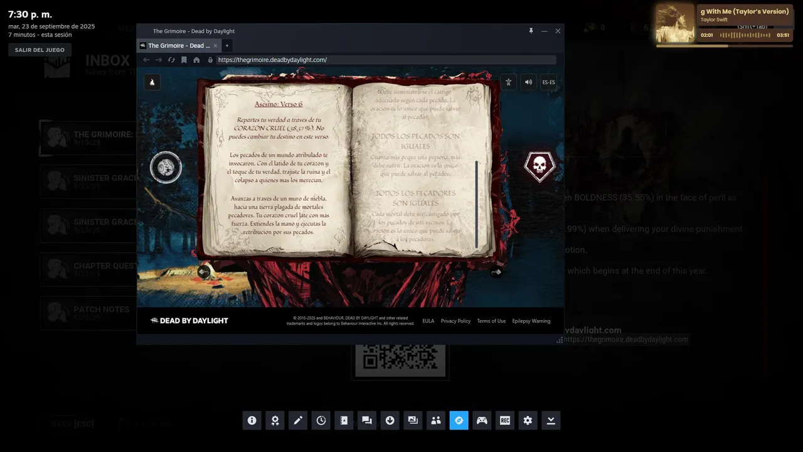The width and height of the screenshot is (803, 452).
Task: Open the EULA footer link
Action: coord(428,321)
